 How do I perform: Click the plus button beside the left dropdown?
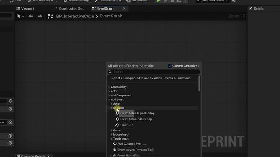tap(10, 123)
